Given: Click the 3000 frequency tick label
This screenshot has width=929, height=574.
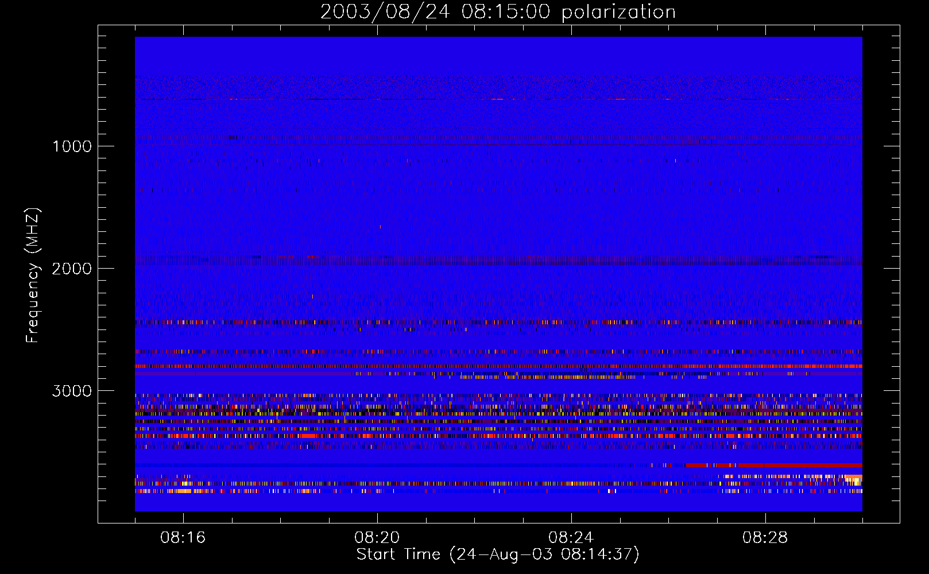Looking at the screenshot, I should tap(72, 390).
